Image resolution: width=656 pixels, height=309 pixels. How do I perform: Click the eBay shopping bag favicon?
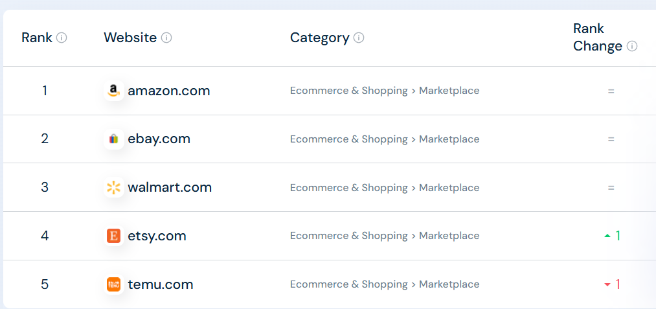coord(114,139)
